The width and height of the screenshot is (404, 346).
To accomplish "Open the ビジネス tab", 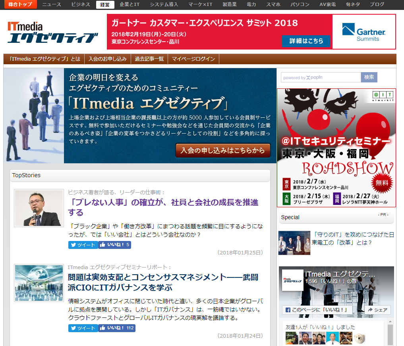I will click(x=81, y=4).
